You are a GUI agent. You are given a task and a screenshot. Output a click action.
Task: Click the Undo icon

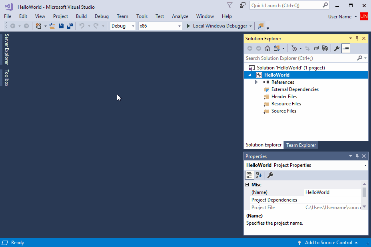pyautogui.click(x=82, y=26)
